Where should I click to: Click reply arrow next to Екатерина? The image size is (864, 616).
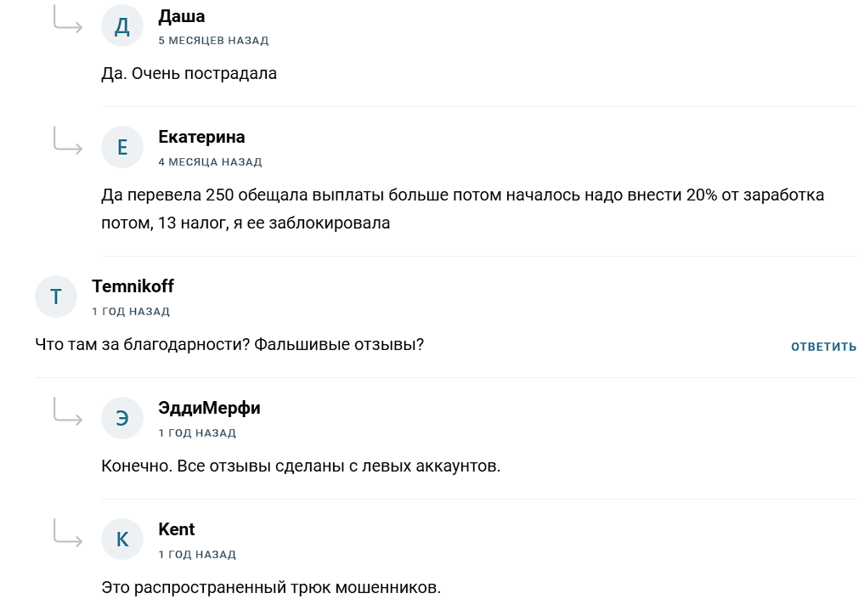pos(67,141)
